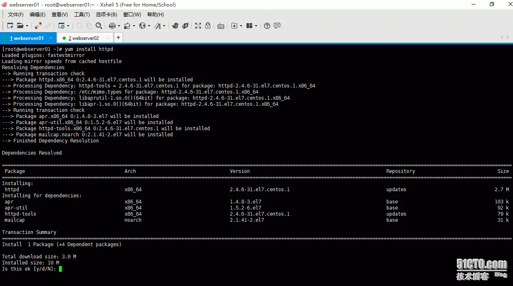Viewport: 513px width, 286px height.
Task: Click the New session icon
Action: [x=10, y=26]
